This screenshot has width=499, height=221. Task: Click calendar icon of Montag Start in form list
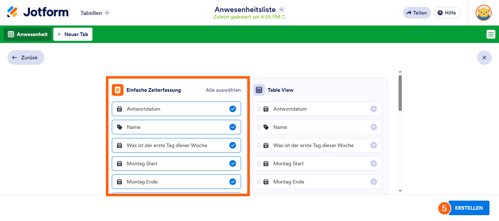coord(119,163)
